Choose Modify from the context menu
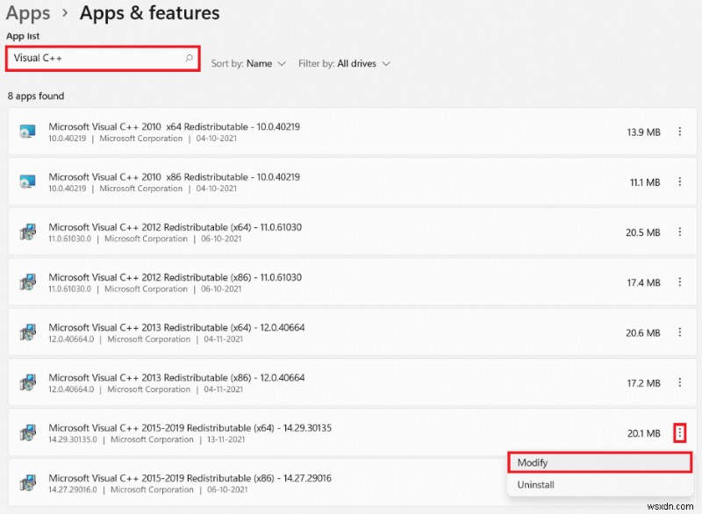The height and width of the screenshot is (514, 702). coord(600,462)
